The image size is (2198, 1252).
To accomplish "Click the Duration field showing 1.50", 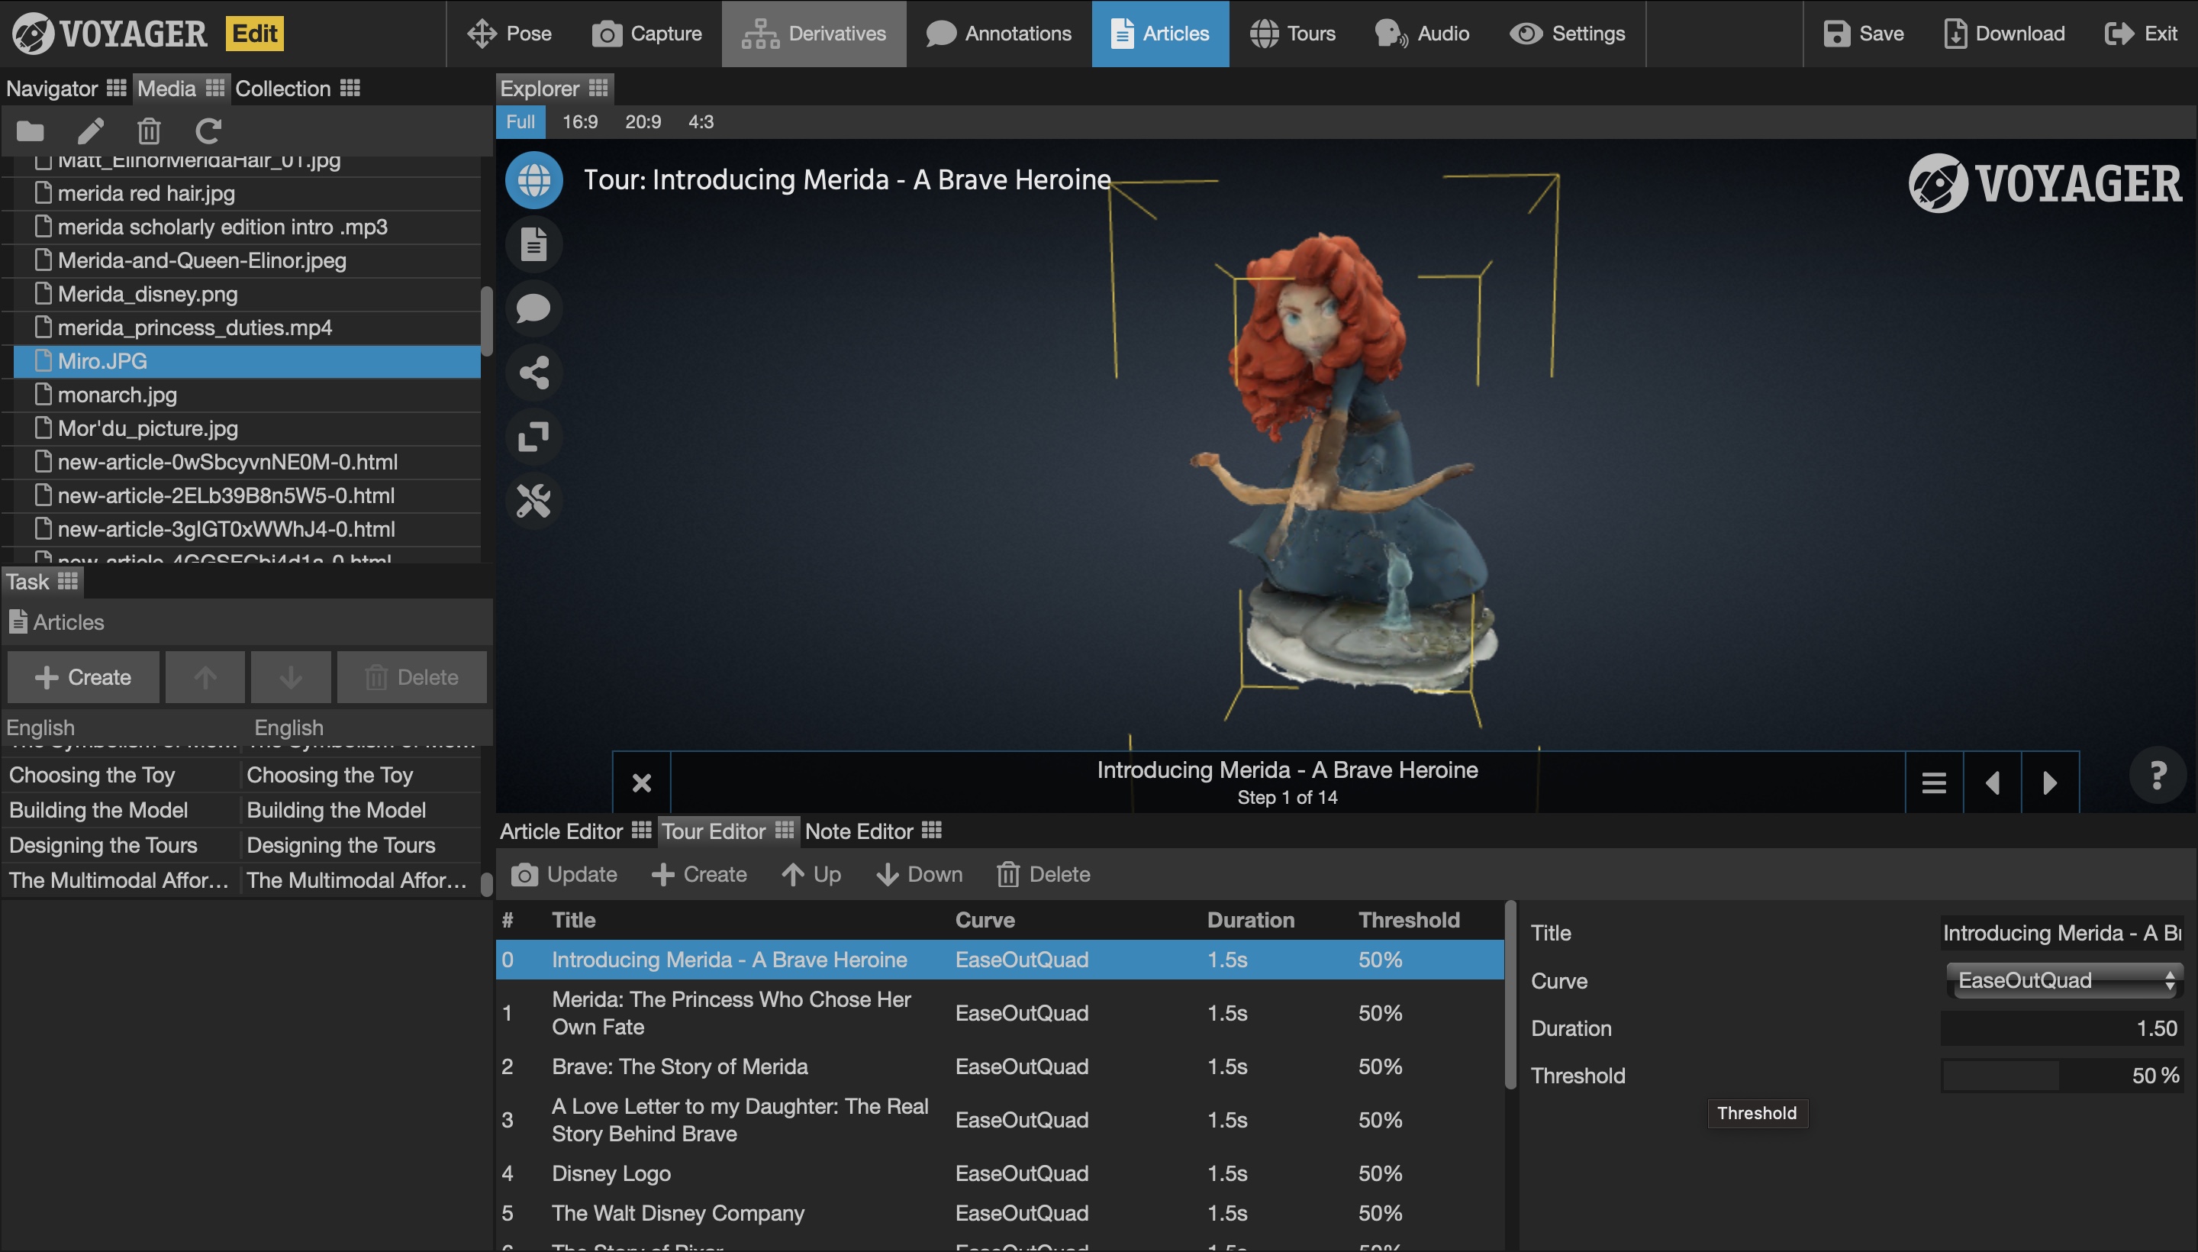I will pyautogui.click(x=2061, y=1028).
